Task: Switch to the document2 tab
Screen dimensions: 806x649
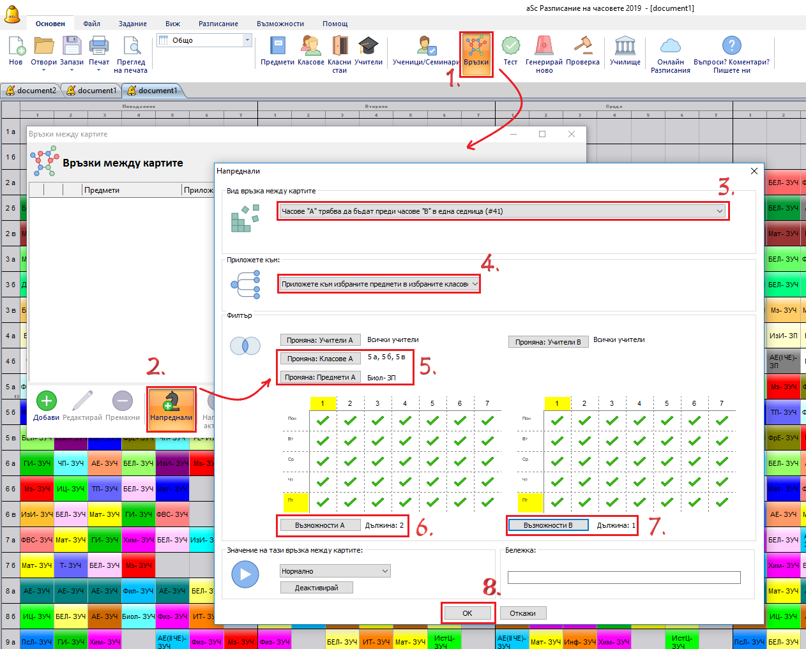Action: coord(31,91)
